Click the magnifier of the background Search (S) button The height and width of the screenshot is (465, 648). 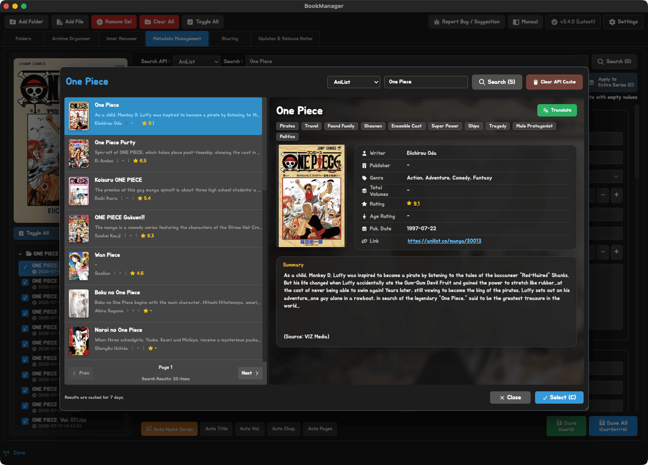point(601,62)
